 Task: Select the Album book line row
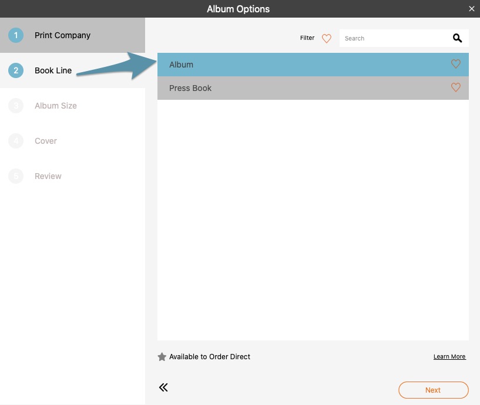[x=313, y=65]
